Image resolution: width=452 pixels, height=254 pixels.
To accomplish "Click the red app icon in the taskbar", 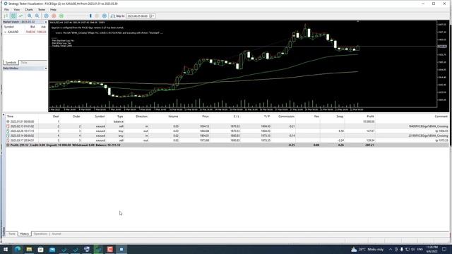I will coord(110,249).
